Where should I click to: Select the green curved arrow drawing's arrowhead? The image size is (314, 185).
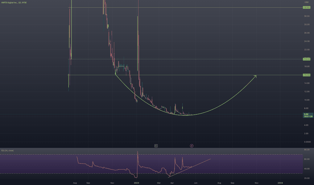255,76
